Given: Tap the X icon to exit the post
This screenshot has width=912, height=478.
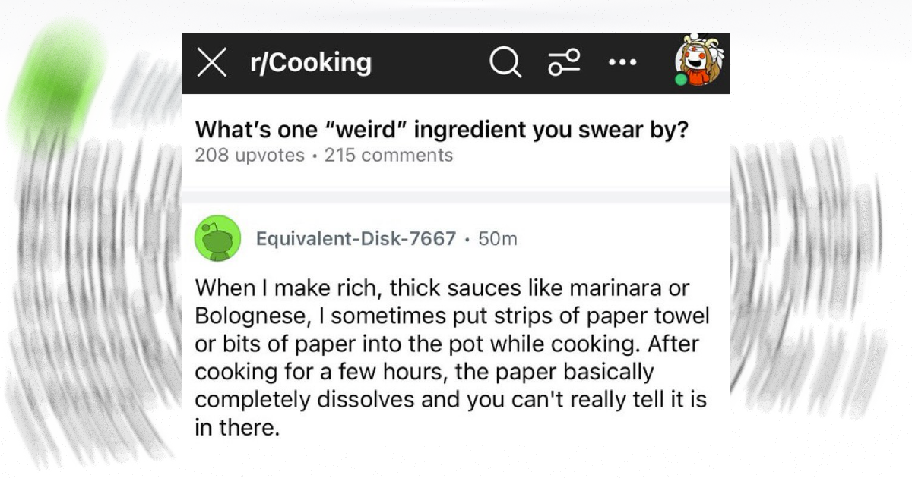Looking at the screenshot, I should [x=212, y=63].
